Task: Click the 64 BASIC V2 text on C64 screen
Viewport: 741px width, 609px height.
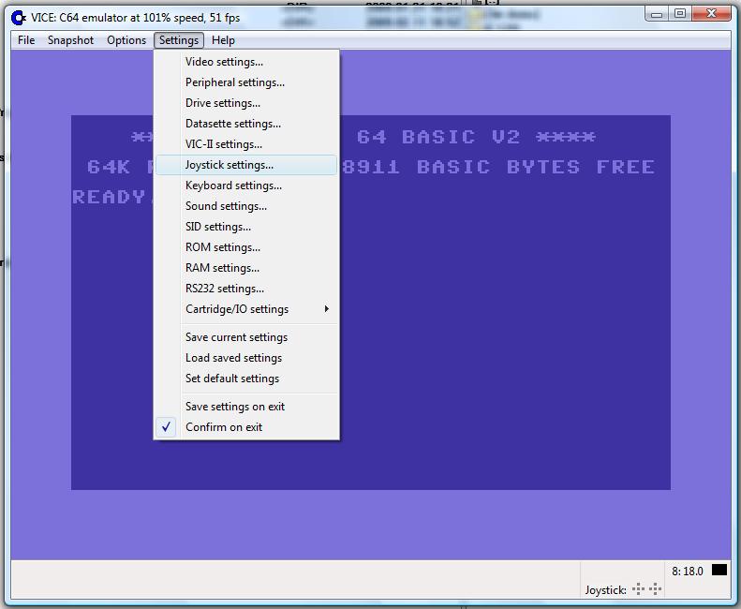Action: [x=438, y=137]
